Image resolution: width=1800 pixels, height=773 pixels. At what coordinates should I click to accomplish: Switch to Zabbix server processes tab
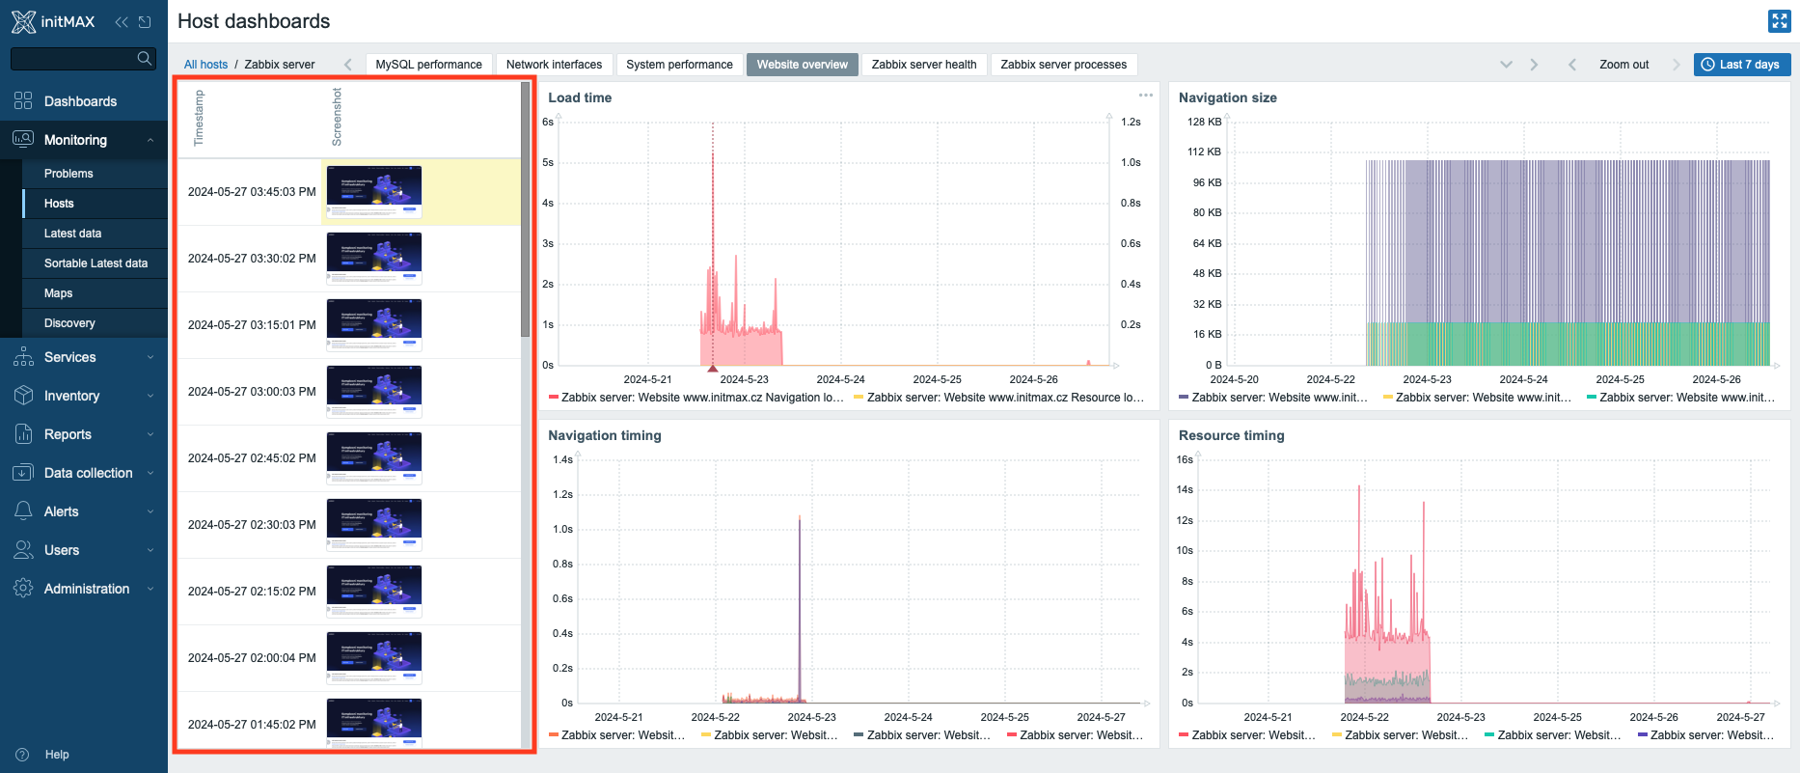(1064, 65)
